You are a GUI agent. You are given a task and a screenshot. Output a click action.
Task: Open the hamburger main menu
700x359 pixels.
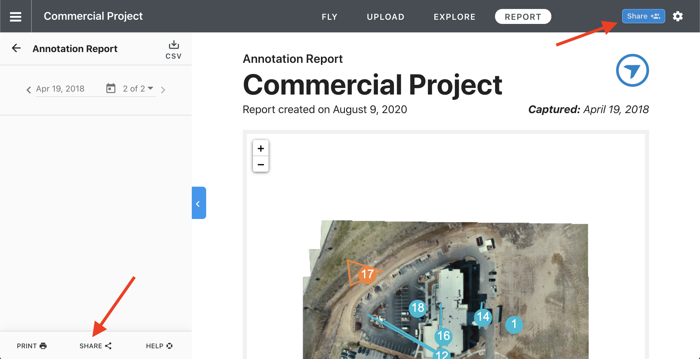tap(16, 16)
